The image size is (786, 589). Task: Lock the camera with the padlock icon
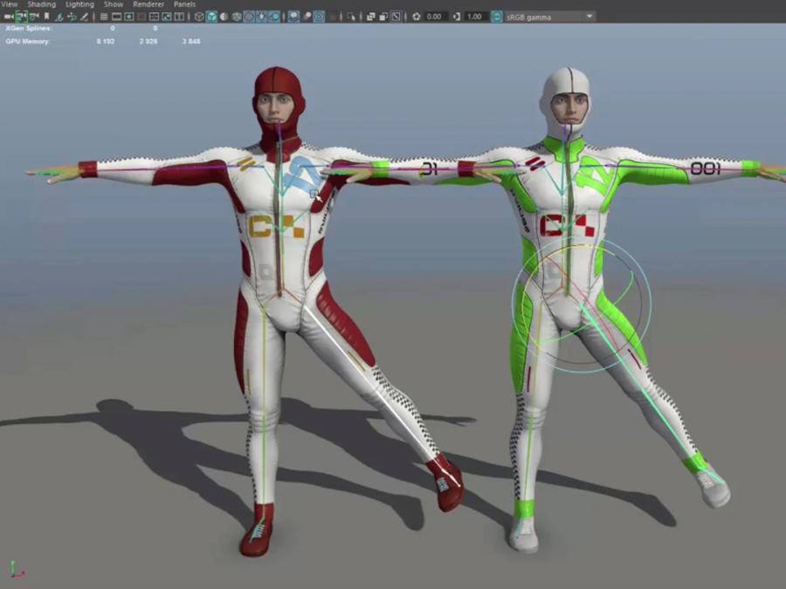pos(22,17)
